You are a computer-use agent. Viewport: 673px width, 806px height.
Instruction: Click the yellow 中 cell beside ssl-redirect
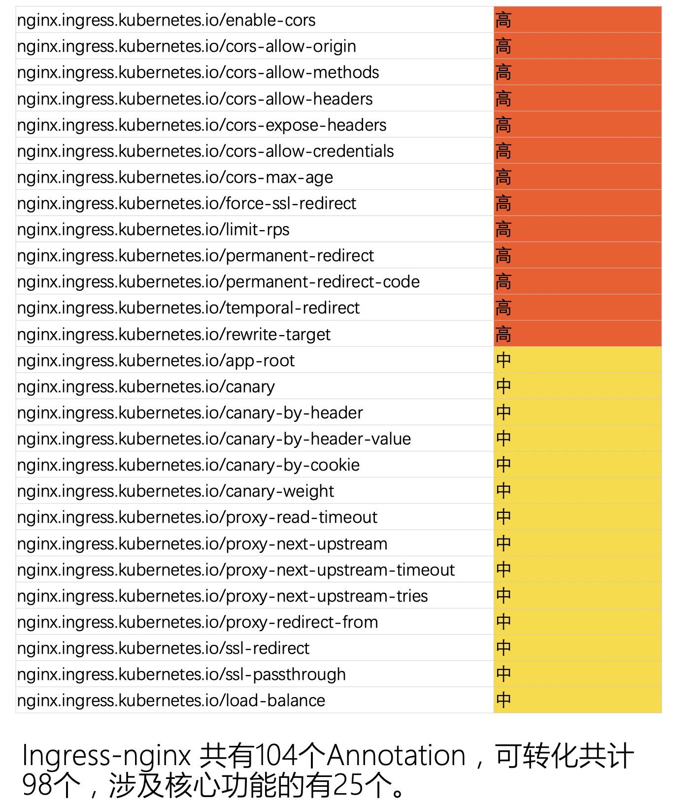pos(577,647)
